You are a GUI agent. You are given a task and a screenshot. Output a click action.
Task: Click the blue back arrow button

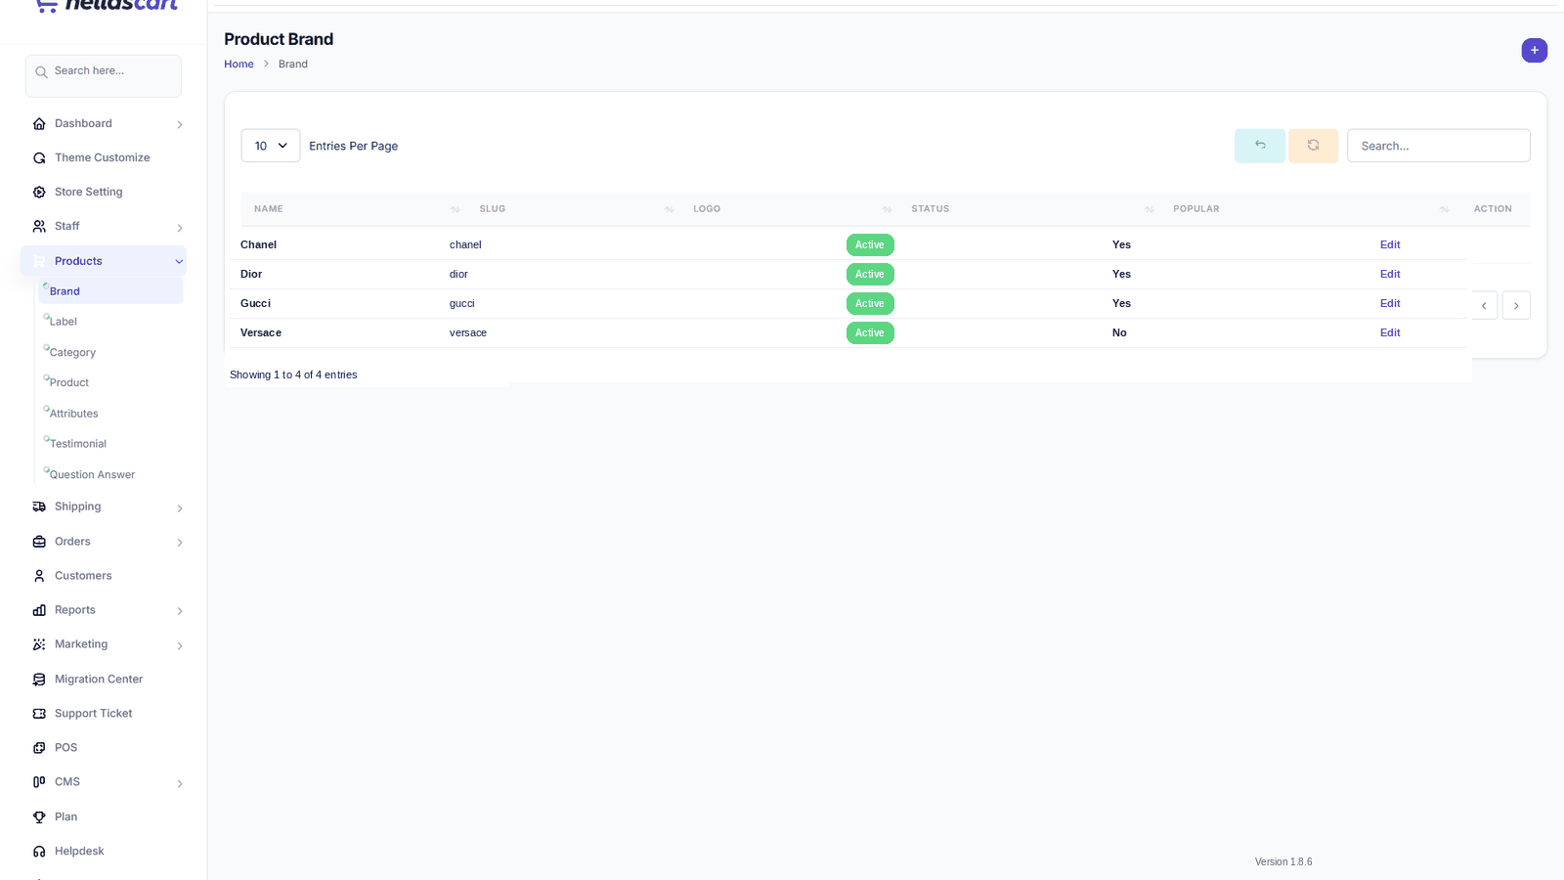[x=1260, y=146]
